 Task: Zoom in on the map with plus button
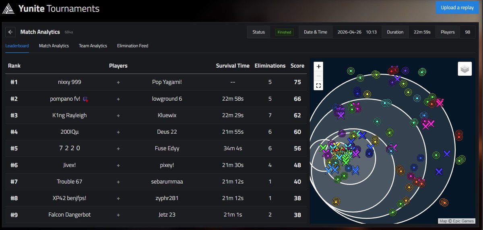[x=318, y=66]
